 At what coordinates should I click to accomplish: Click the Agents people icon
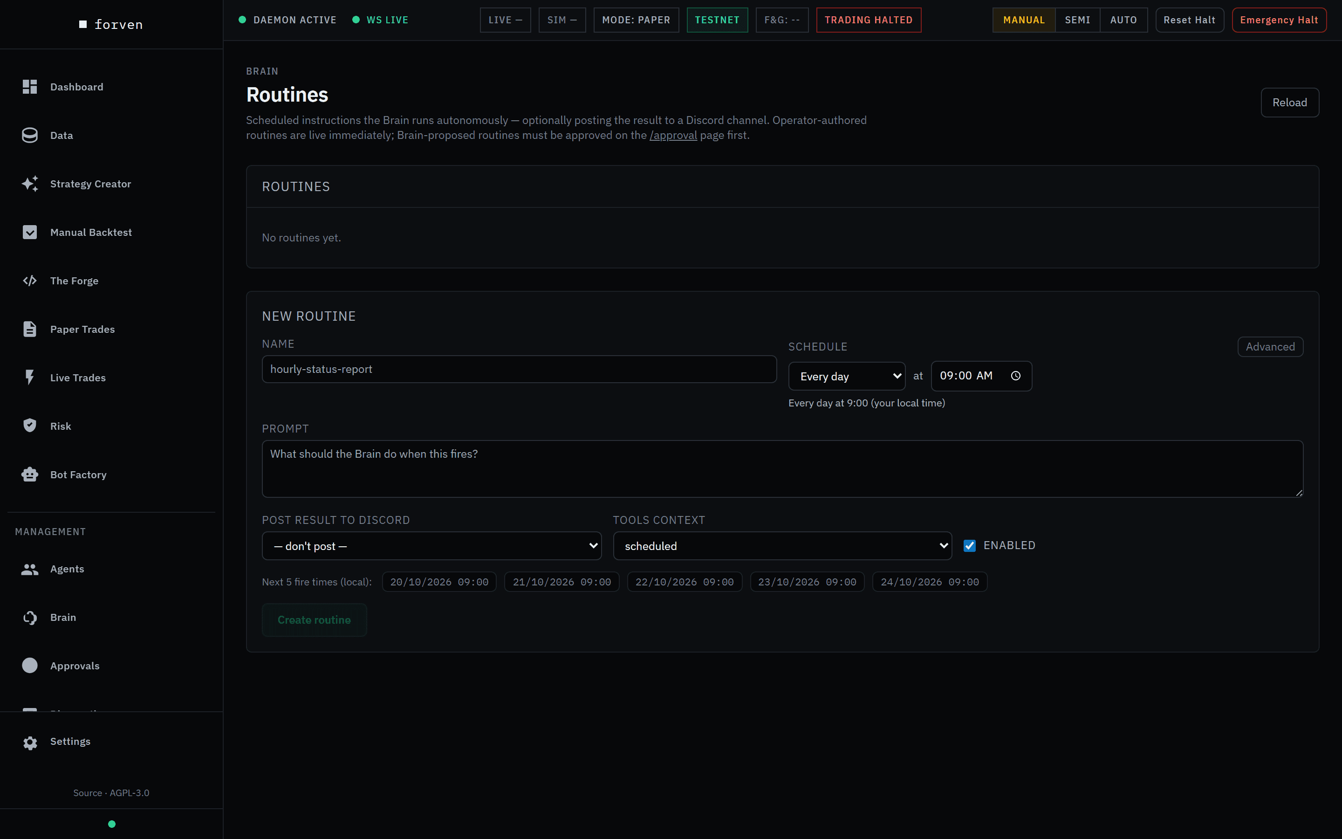[30, 569]
